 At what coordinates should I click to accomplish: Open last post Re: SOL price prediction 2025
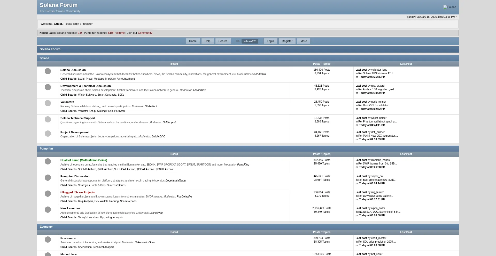click(377, 242)
